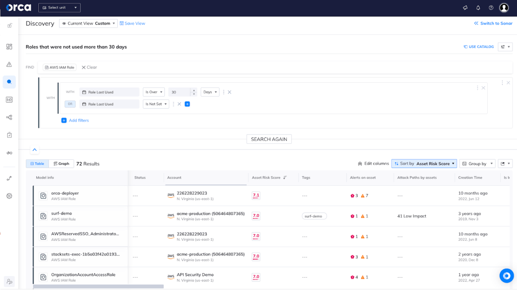Click the first Role Last Used field selector

click(110, 92)
